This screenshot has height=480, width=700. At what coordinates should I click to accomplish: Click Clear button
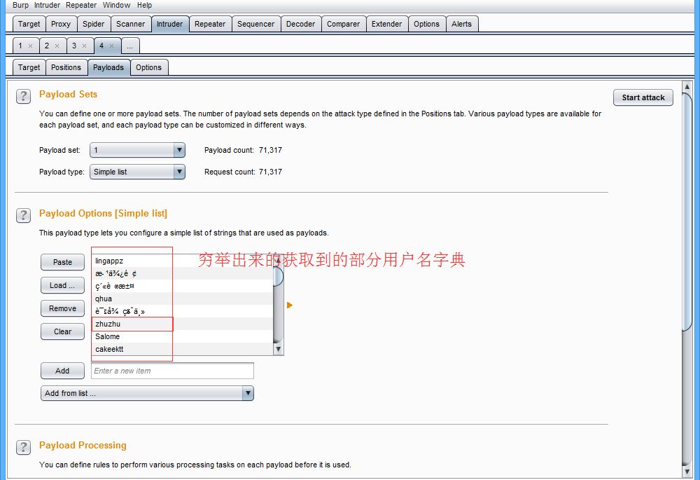[x=62, y=331]
